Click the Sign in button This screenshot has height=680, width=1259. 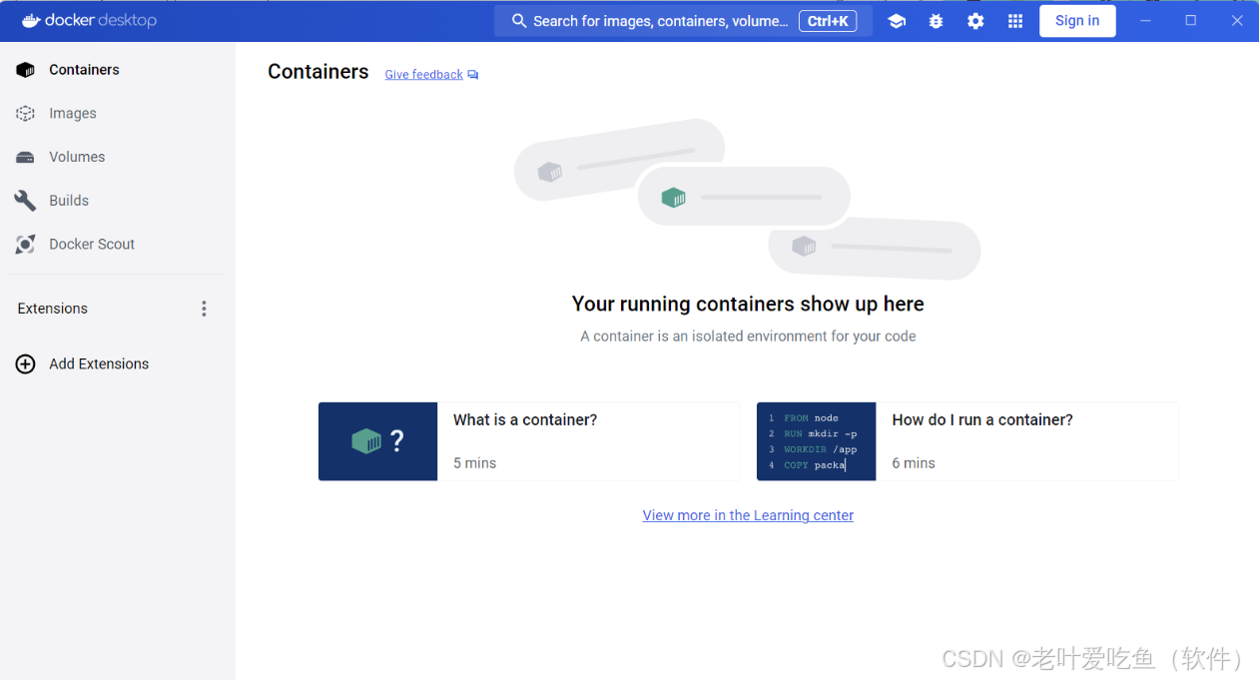pos(1077,20)
